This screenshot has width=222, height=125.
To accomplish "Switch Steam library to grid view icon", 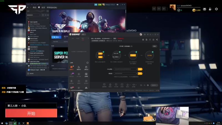I will [47, 11].
